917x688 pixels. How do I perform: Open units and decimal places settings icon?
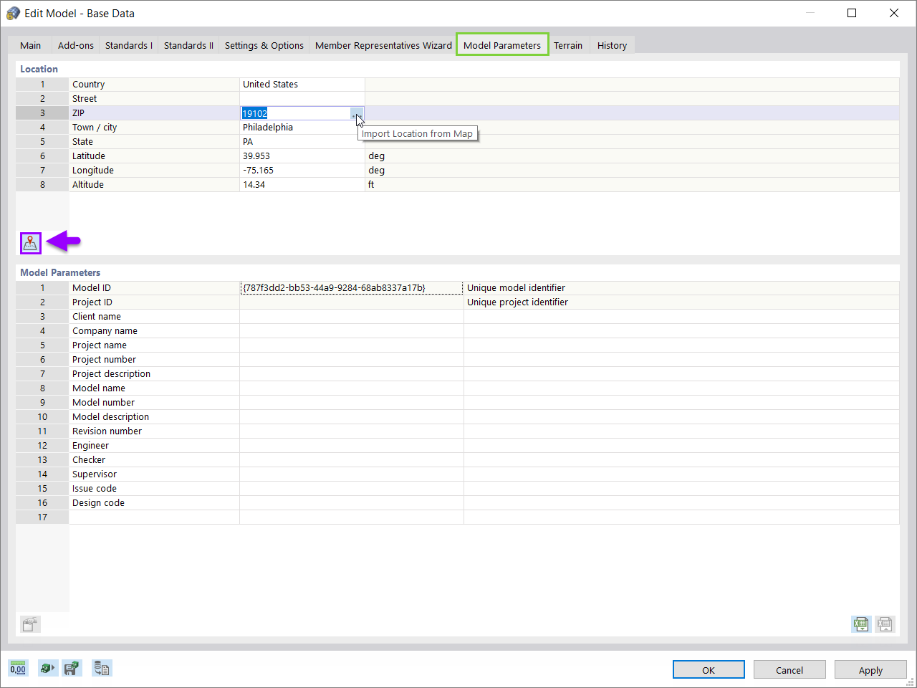tap(18, 669)
